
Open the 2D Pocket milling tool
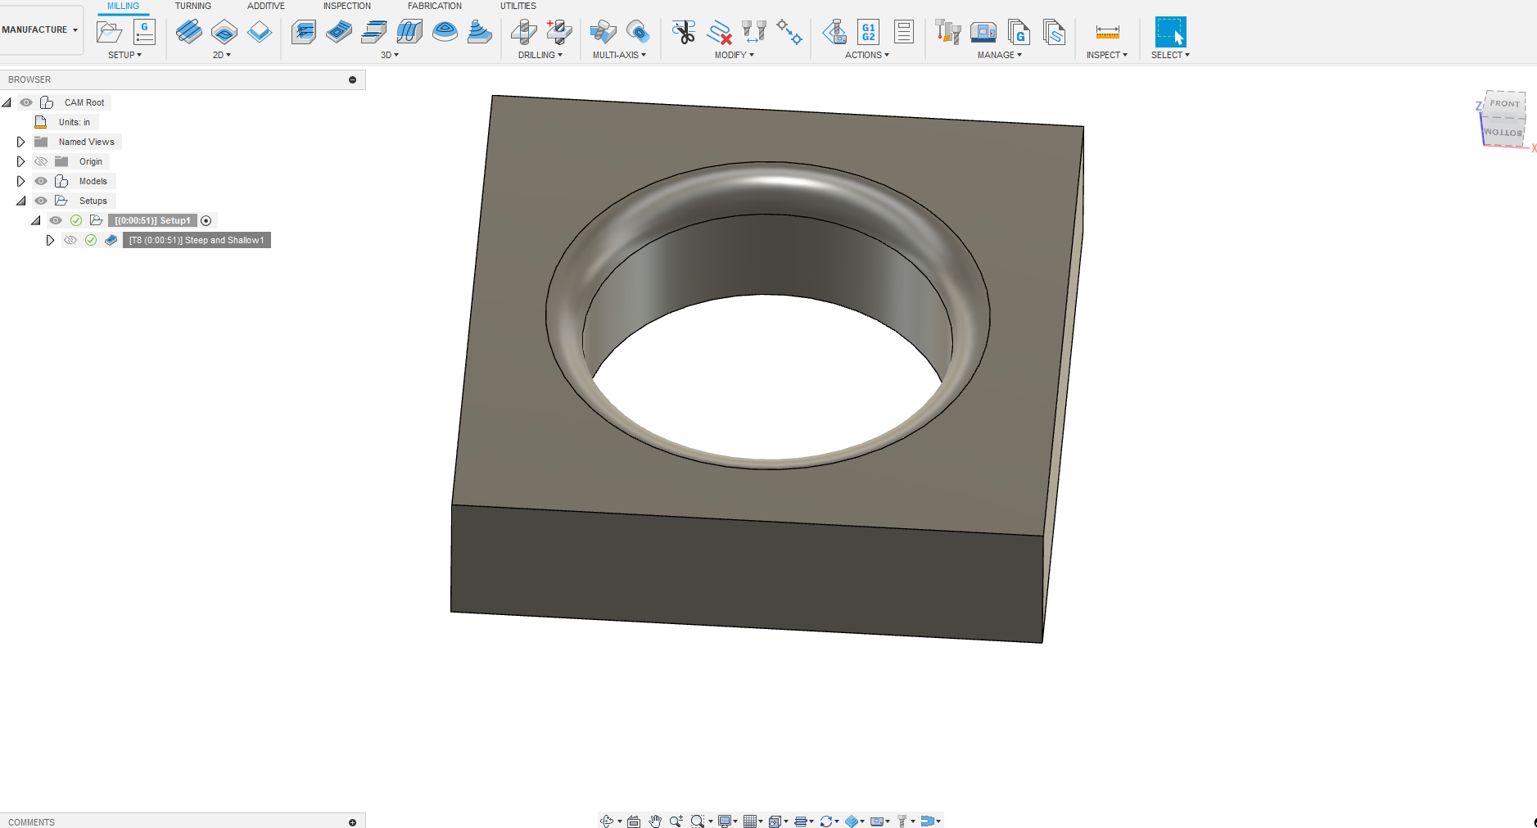pyautogui.click(x=224, y=33)
